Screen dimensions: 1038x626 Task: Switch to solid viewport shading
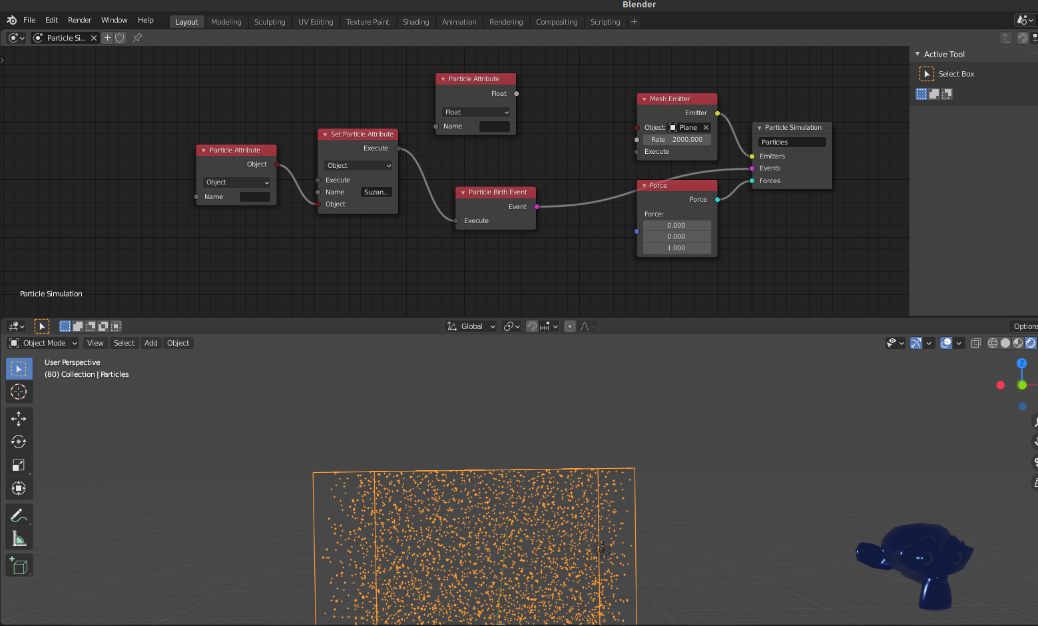1005,343
